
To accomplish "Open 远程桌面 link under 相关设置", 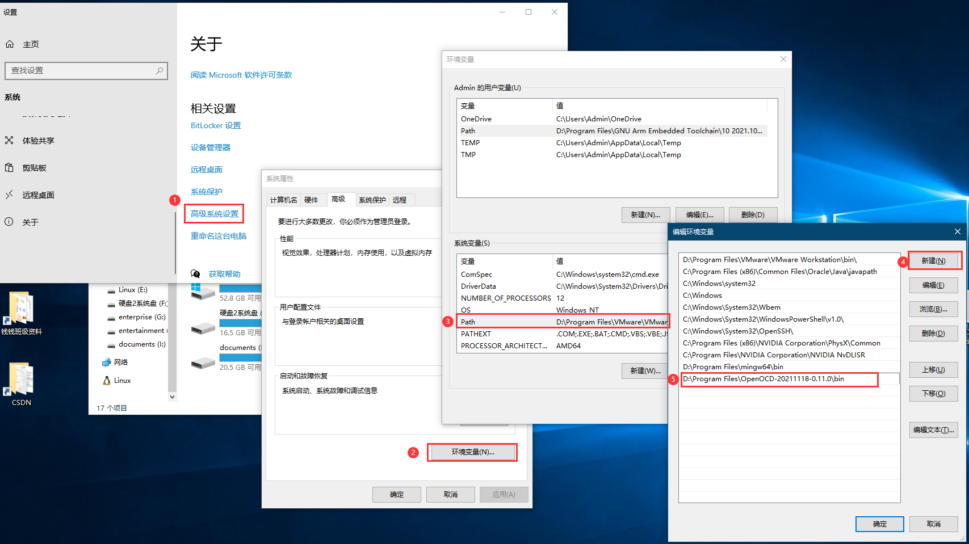I will click(207, 170).
